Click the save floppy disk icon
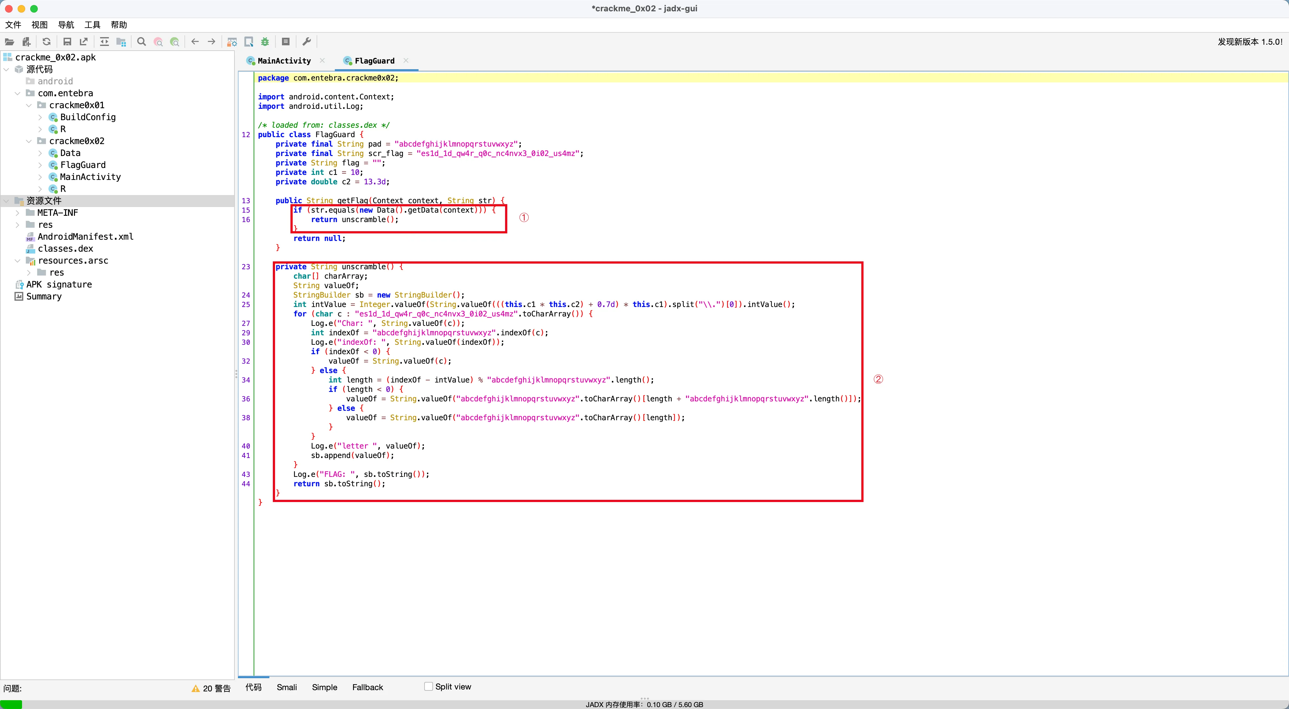This screenshot has width=1289, height=709. [67, 42]
